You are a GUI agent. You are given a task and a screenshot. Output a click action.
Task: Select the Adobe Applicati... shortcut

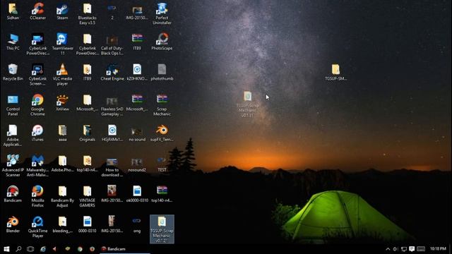[13, 135]
